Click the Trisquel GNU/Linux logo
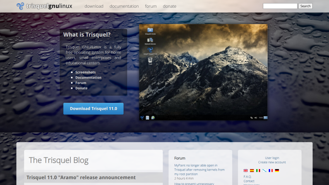 [x=44, y=6]
